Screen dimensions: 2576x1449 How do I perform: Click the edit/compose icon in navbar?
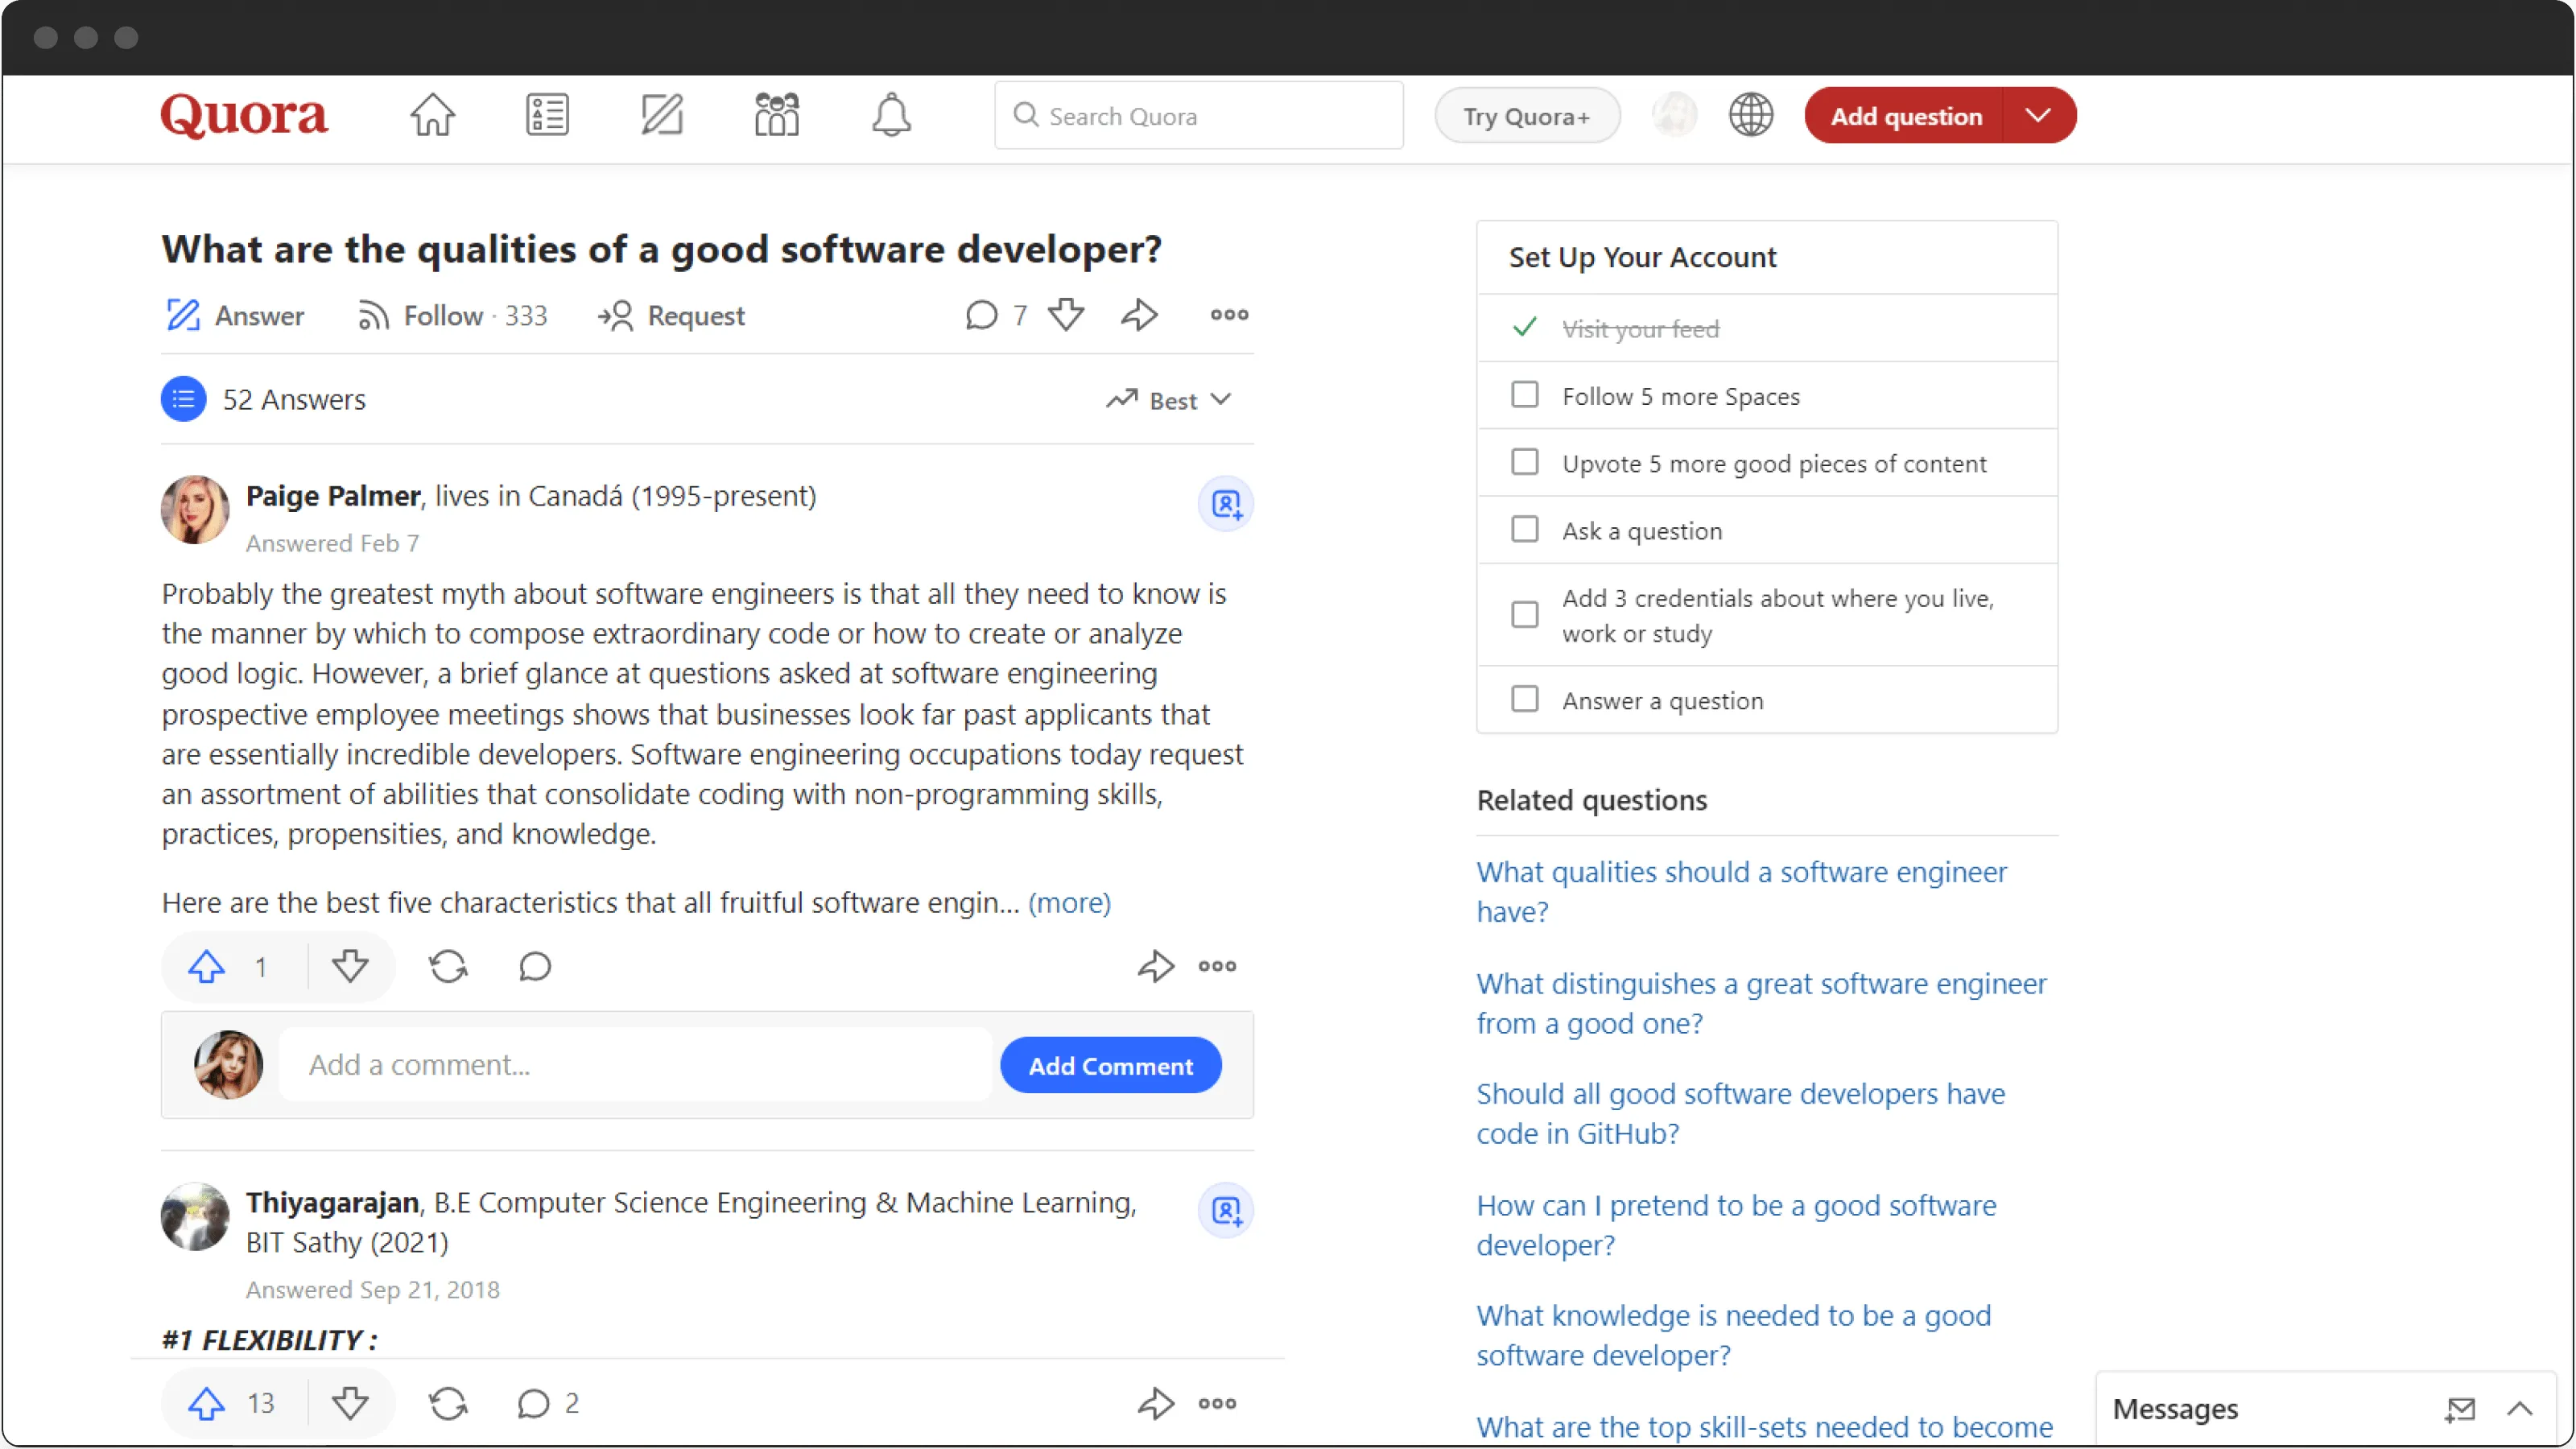pos(662,115)
